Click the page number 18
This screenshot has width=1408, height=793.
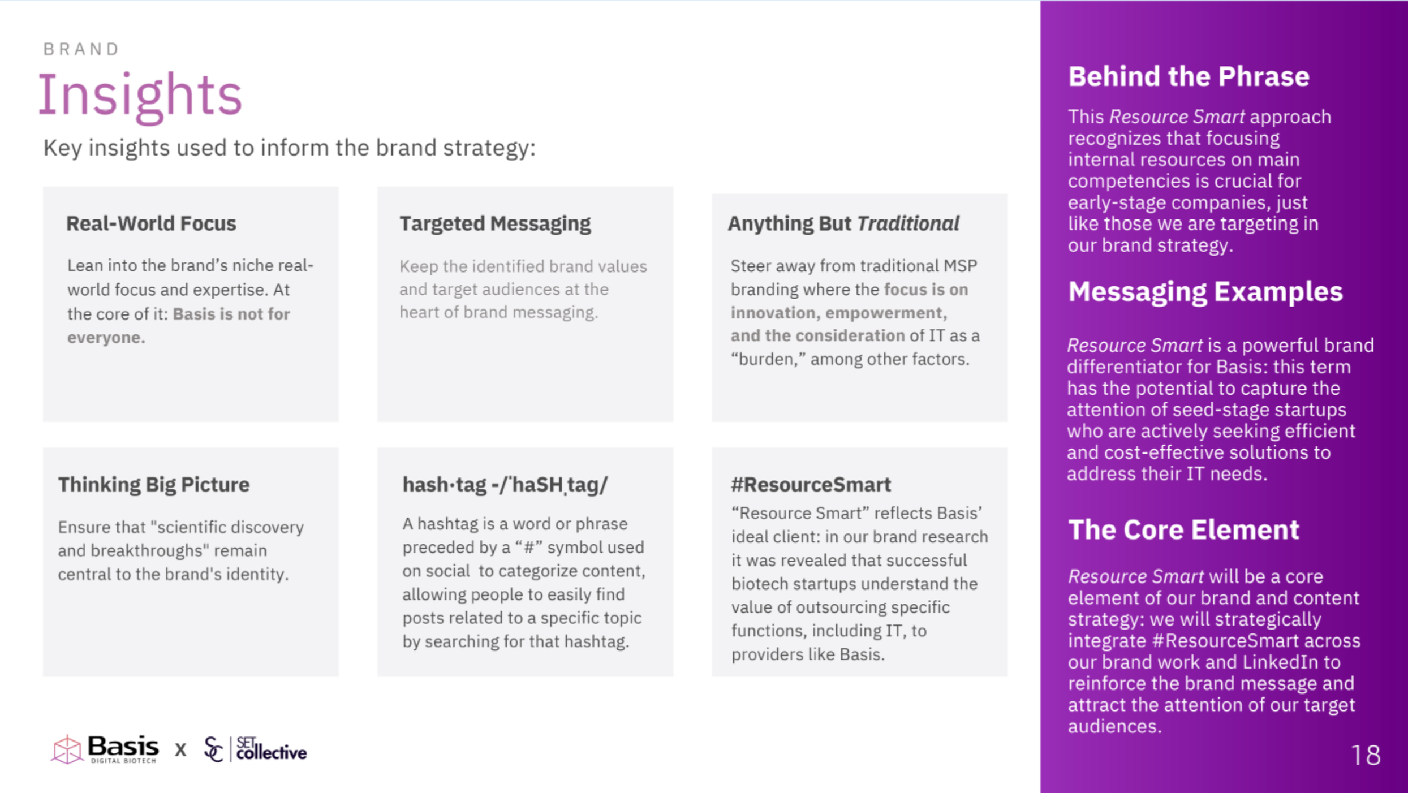tap(1366, 755)
